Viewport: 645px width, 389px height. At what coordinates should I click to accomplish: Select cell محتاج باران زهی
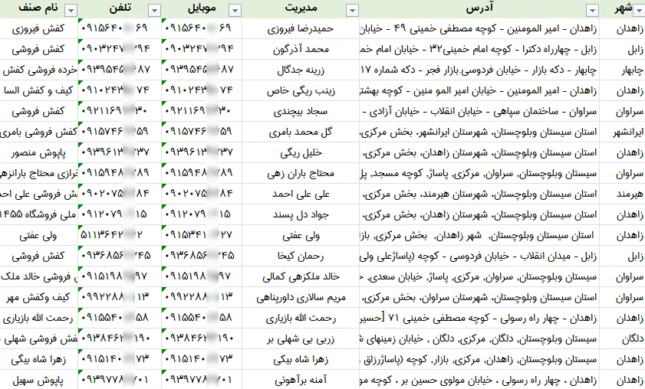click(301, 173)
